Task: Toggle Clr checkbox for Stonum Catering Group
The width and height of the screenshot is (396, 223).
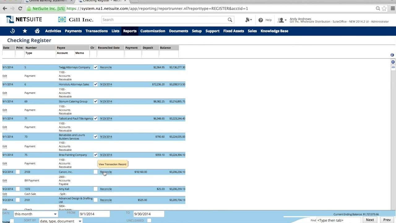Action: (95, 101)
